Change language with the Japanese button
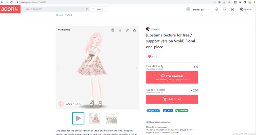This screenshot has height=135, width=256. pos(246,9)
